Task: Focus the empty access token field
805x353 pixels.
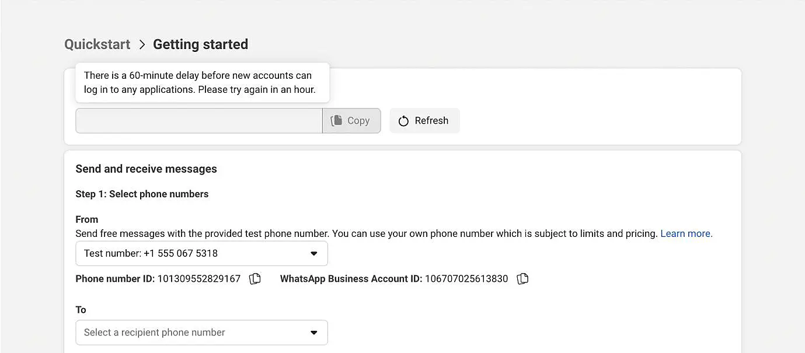Action: [198, 121]
